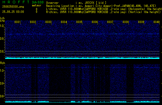Image resolution: width=162 pixels, height=105 pixels.
Task: Click the 'L-ch:ex. UV5R 113.900Mhz' line
Action: tap(104, 9)
